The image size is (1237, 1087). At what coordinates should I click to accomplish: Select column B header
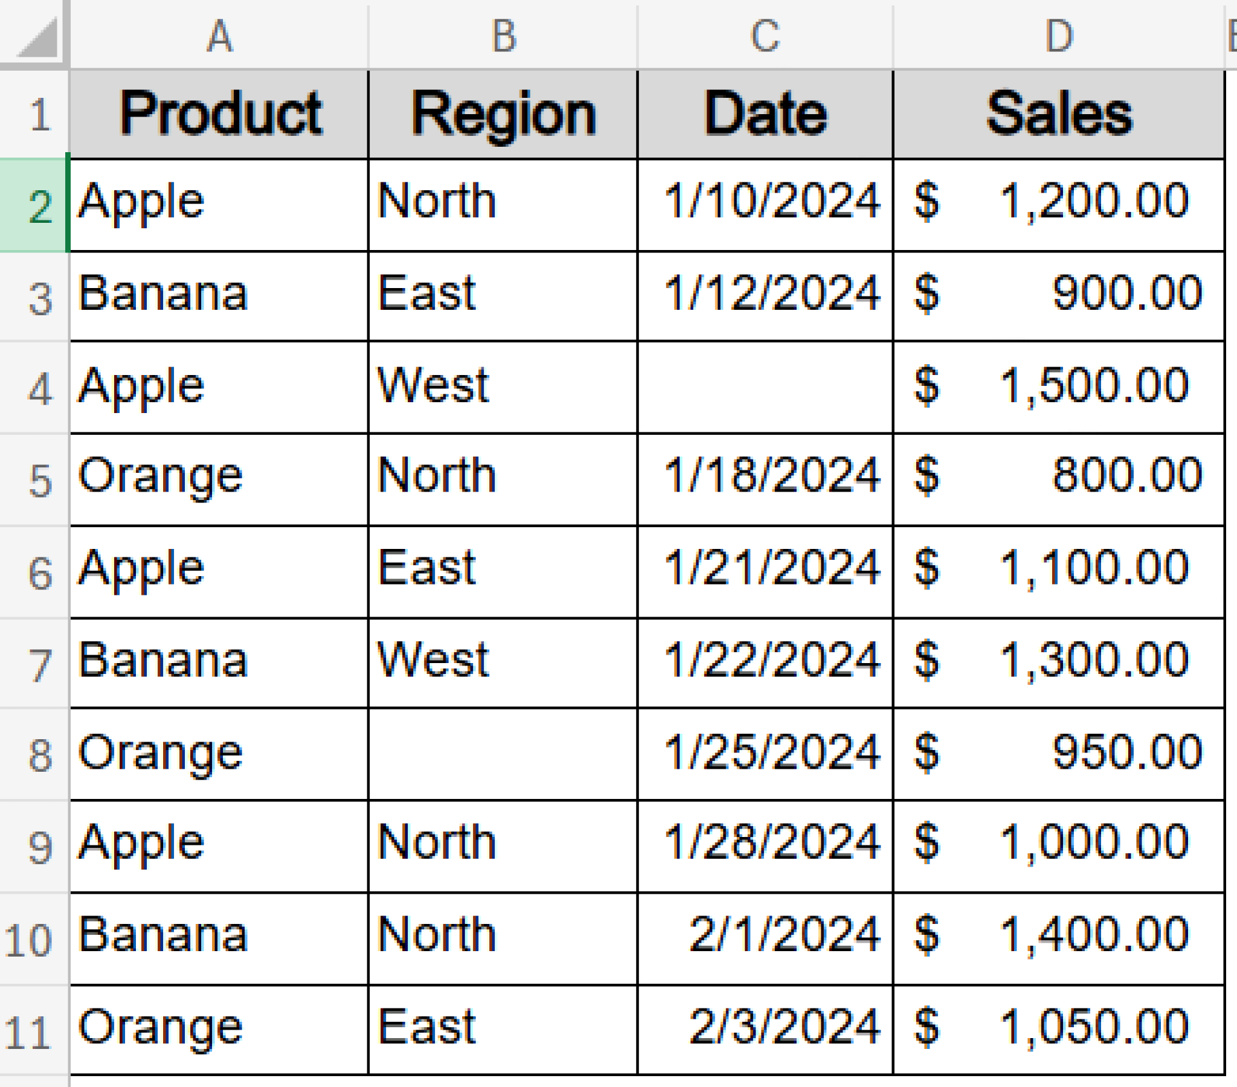(x=503, y=36)
